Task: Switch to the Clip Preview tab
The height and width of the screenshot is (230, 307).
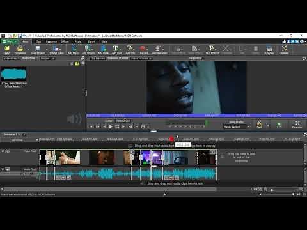Action: [98, 58]
